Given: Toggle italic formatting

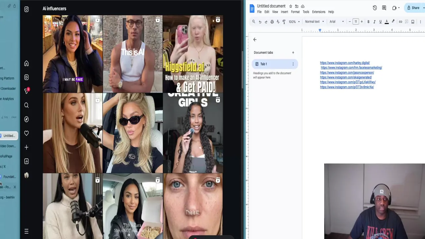Looking at the screenshot, I should [x=374, y=22].
